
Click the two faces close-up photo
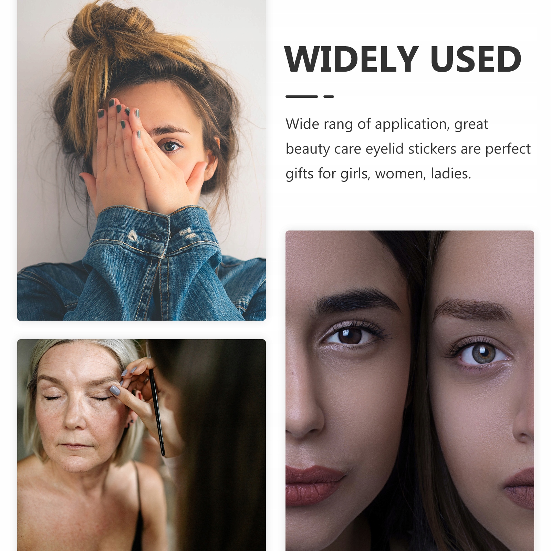(x=409, y=391)
